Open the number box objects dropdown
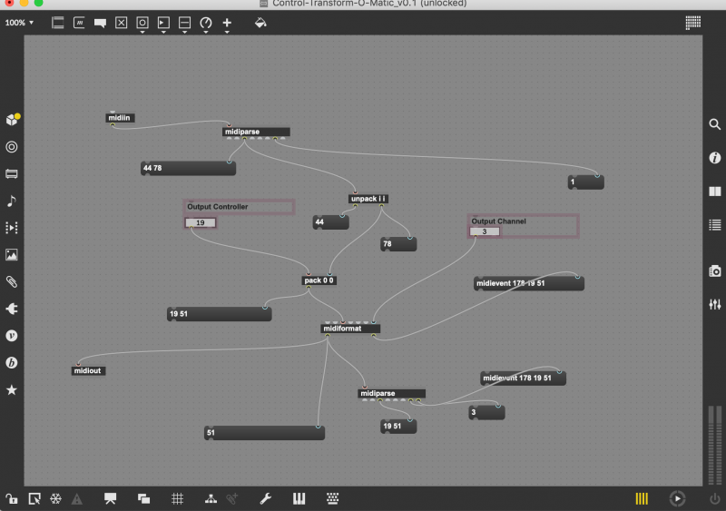The width and height of the screenshot is (726, 511). tap(163, 24)
